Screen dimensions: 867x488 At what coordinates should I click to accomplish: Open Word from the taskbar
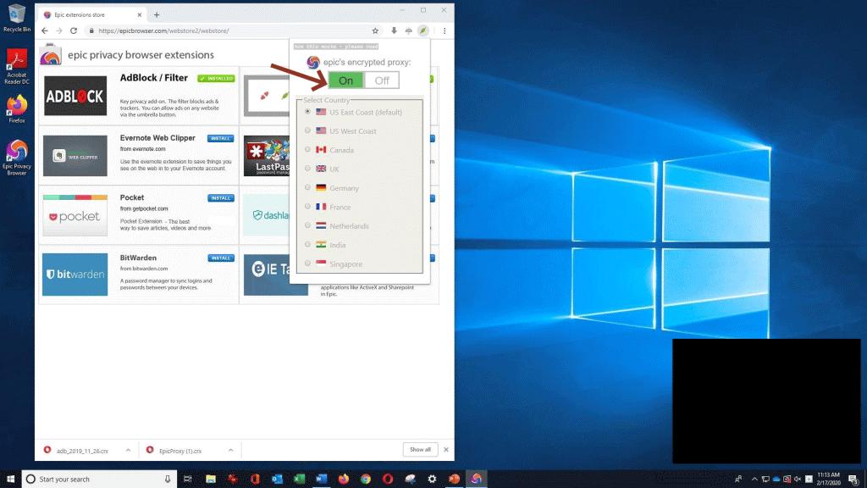(321, 480)
